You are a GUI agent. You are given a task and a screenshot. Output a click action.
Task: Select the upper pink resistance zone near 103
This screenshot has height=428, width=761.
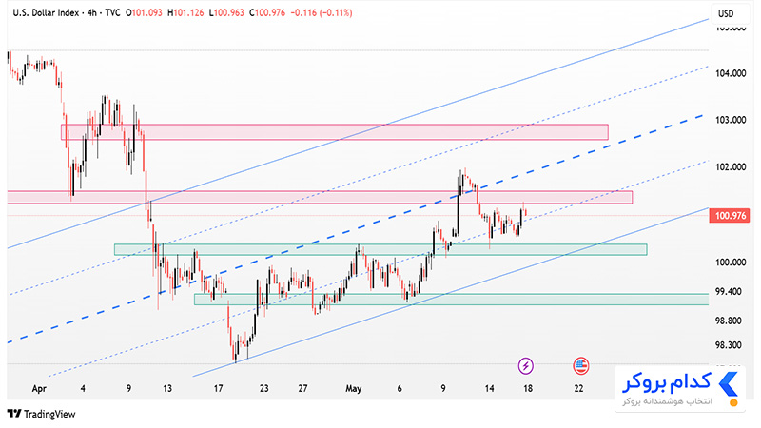click(335, 132)
